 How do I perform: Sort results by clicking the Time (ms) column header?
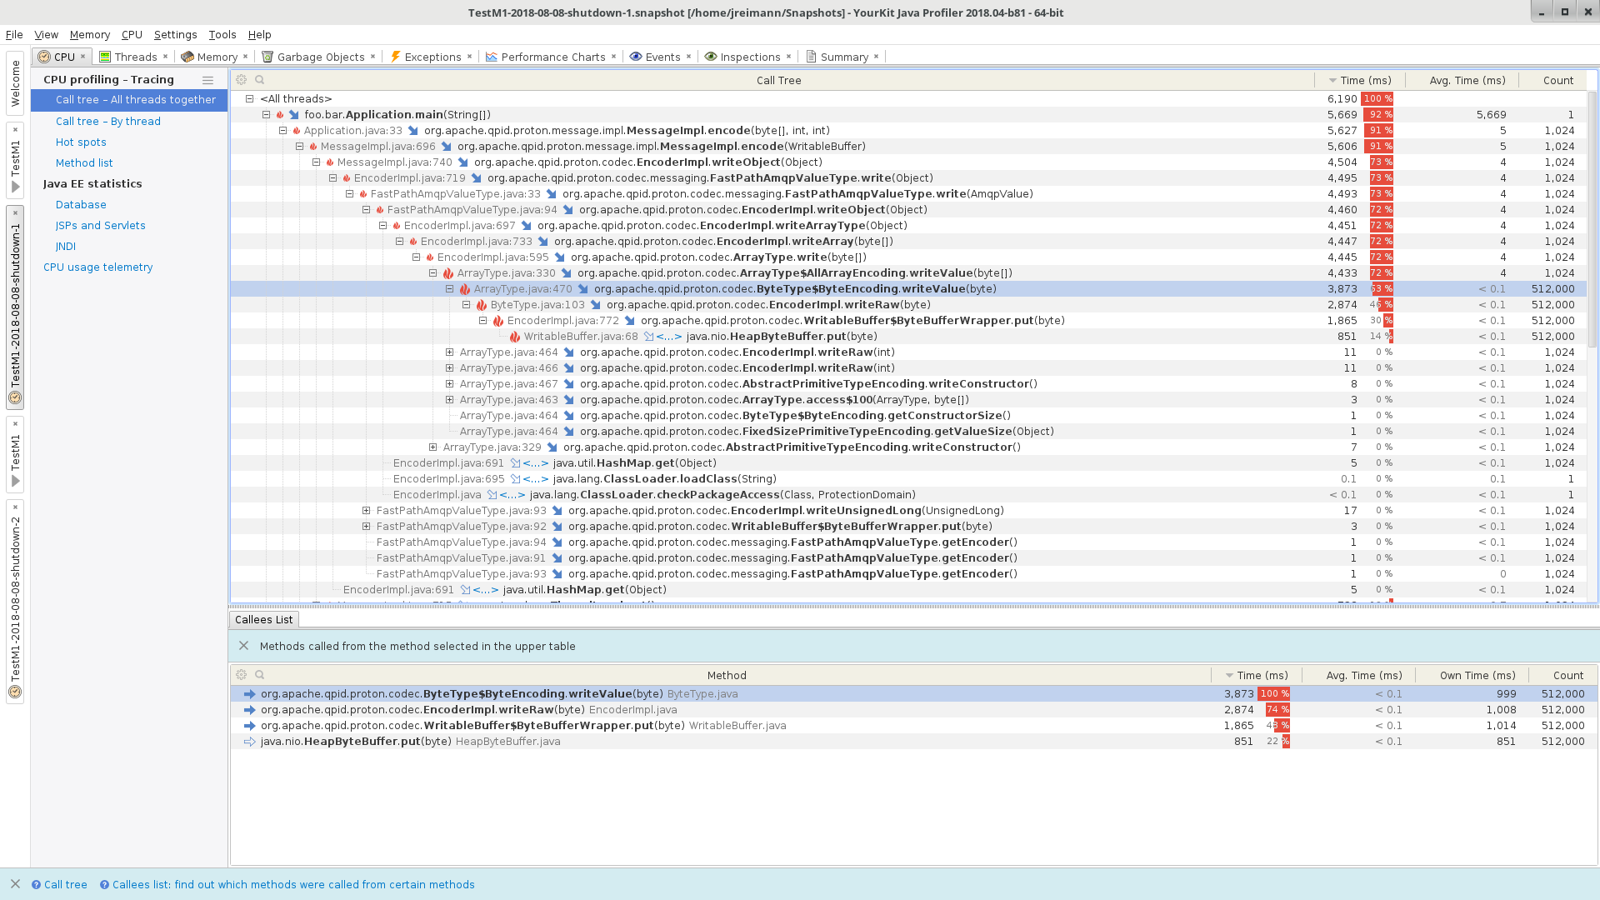(1367, 80)
